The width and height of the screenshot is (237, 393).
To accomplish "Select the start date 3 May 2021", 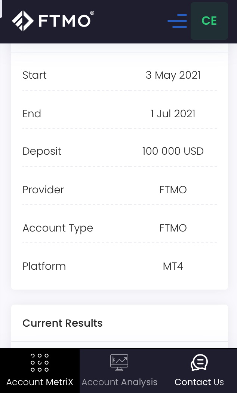I will (x=173, y=75).
